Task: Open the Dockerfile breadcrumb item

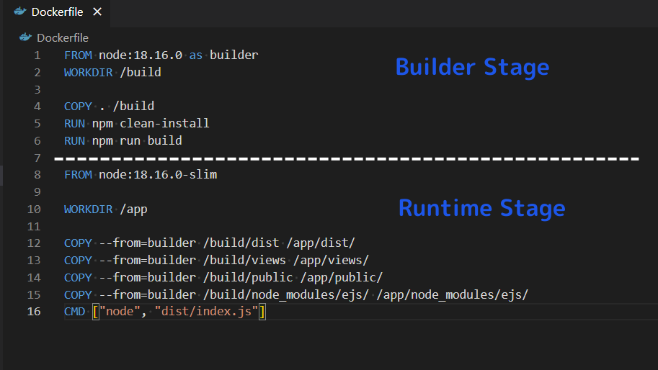Action: [63, 37]
